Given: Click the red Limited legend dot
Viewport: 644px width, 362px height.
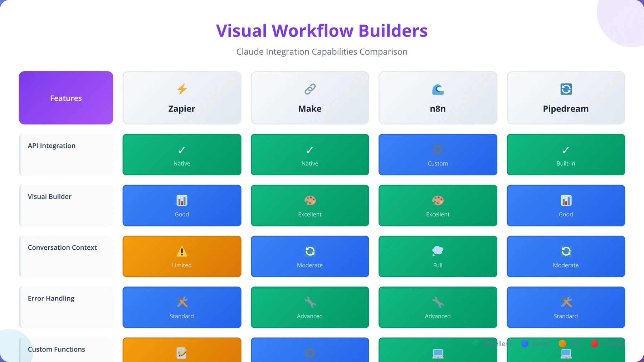Looking at the screenshot, I should click(x=595, y=344).
